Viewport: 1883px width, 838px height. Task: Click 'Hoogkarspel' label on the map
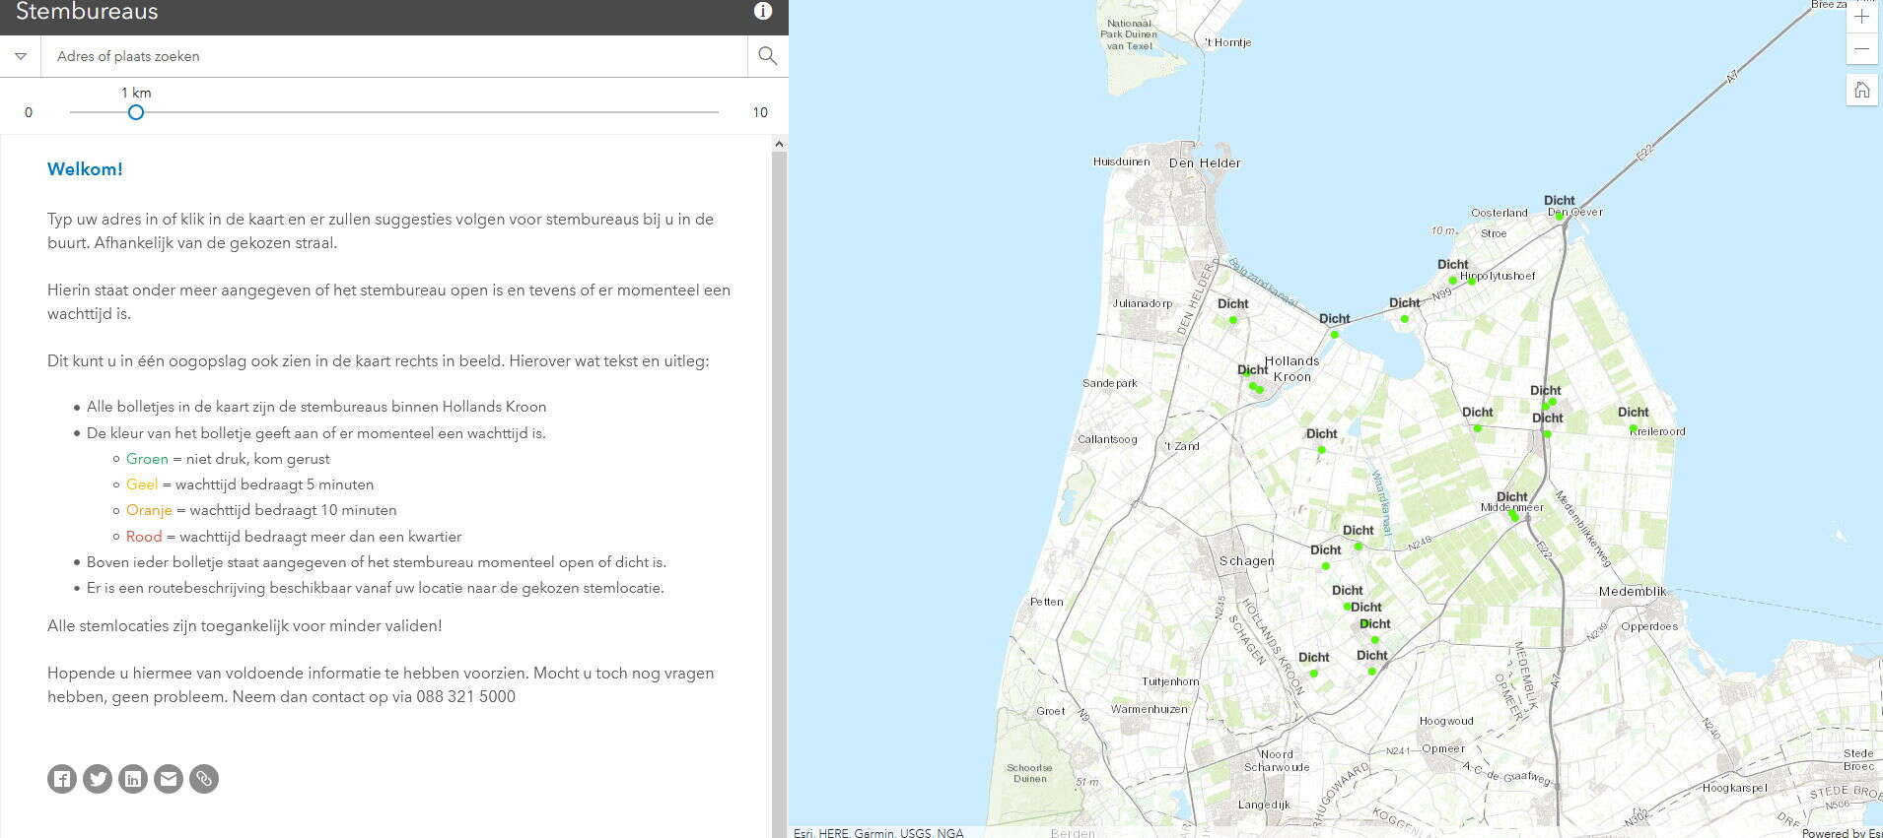point(1734,788)
